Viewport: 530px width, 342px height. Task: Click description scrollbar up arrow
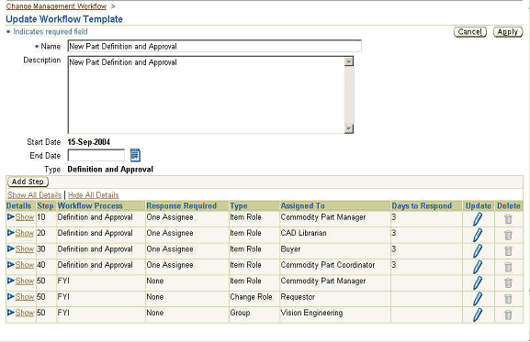click(349, 61)
